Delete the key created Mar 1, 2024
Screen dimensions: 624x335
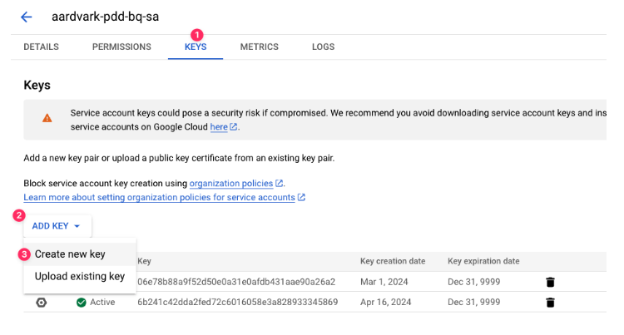(550, 282)
